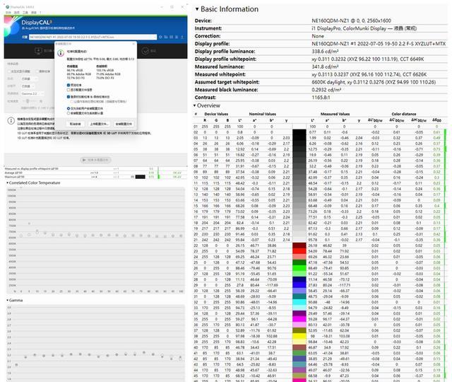Viewport: 452px width, 382px height.
Task: Click Measured black luminance value 0.2932 cd/m²
Action: pyautogui.click(x=326, y=90)
